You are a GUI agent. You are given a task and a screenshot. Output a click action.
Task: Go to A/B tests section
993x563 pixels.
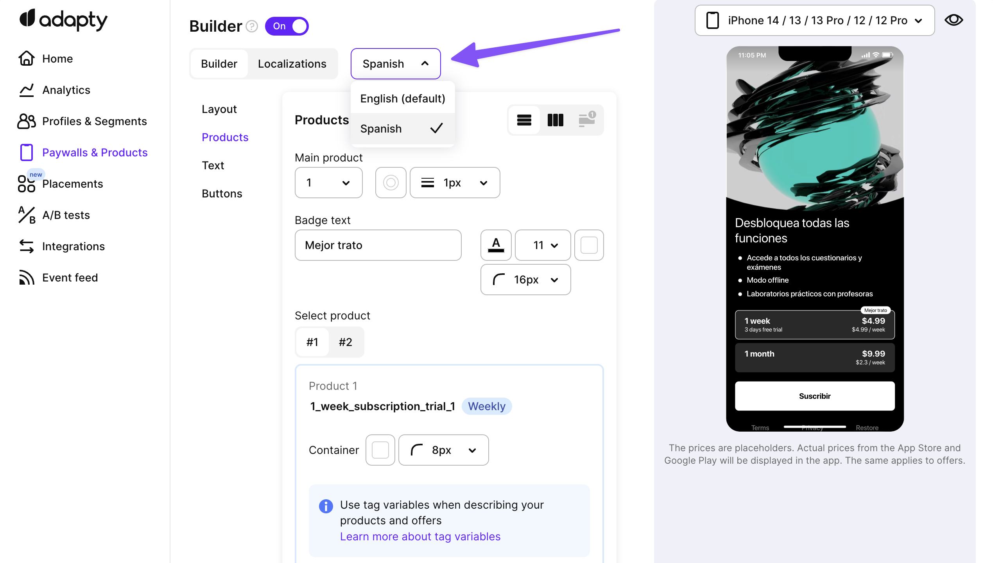[66, 215]
